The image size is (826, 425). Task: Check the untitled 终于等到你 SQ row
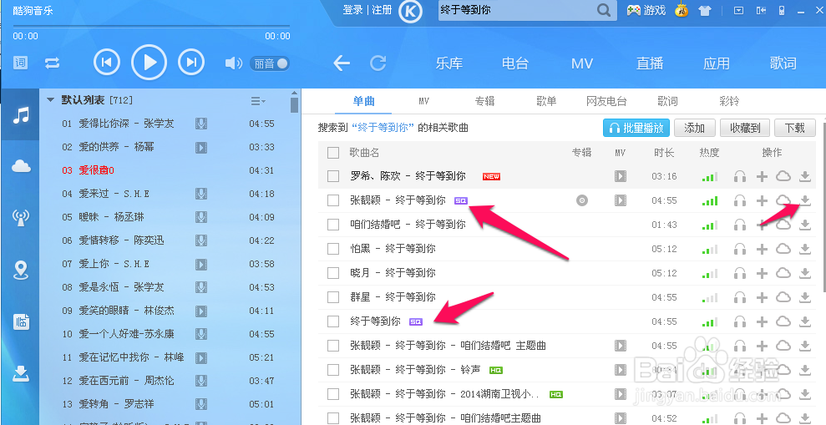tap(333, 321)
